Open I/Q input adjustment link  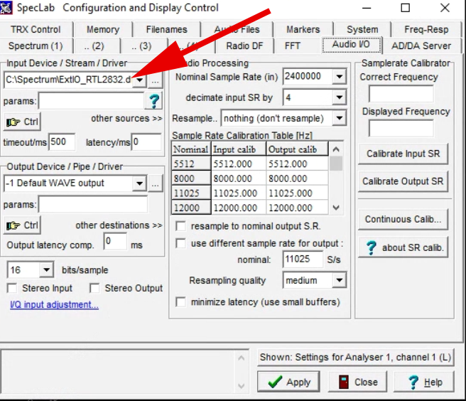pos(55,304)
